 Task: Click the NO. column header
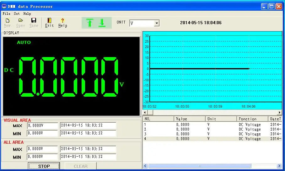click(x=158, y=119)
